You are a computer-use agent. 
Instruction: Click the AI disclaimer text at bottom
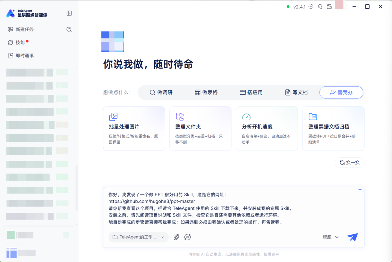(234, 254)
